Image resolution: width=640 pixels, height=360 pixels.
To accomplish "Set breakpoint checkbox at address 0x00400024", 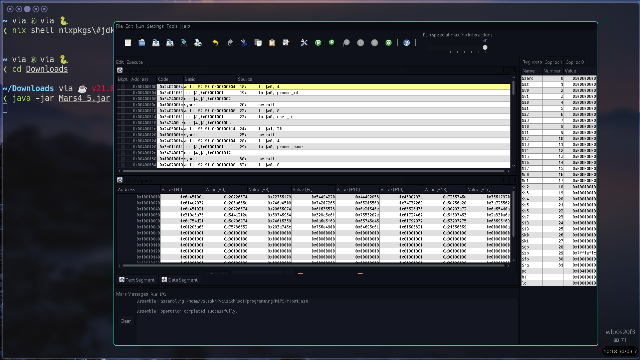I will click(123, 141).
